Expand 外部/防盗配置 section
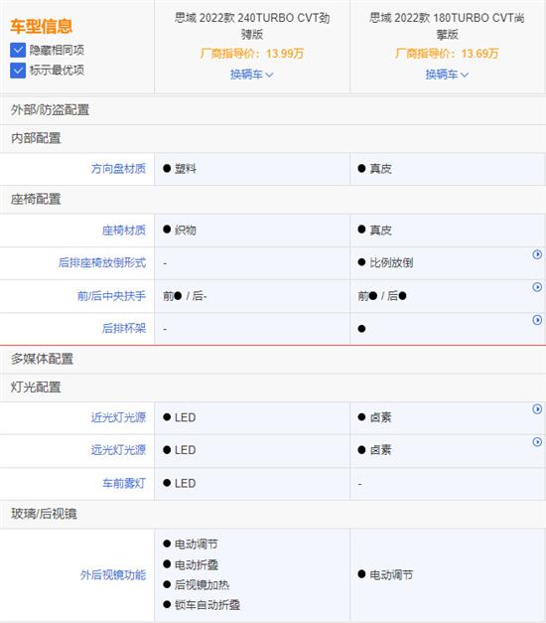The height and width of the screenshot is (623, 546). [273, 110]
